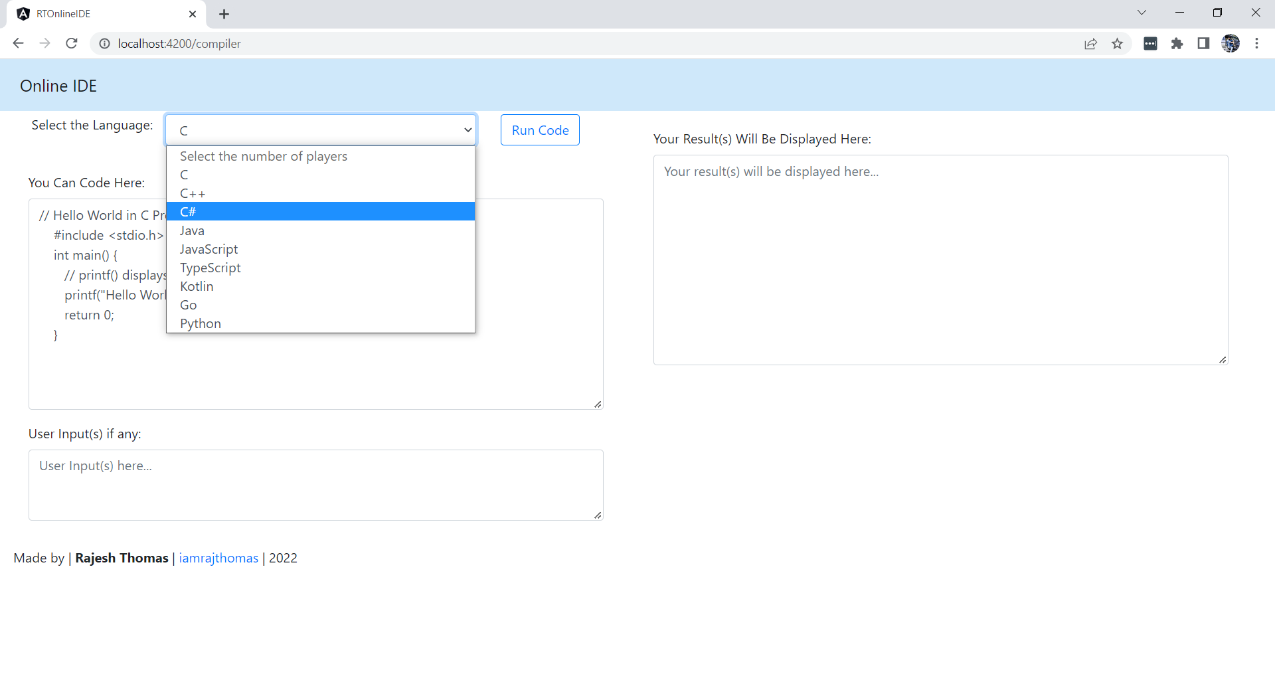The width and height of the screenshot is (1275, 684).
Task: Go back to the previous page
Action: (x=18, y=43)
